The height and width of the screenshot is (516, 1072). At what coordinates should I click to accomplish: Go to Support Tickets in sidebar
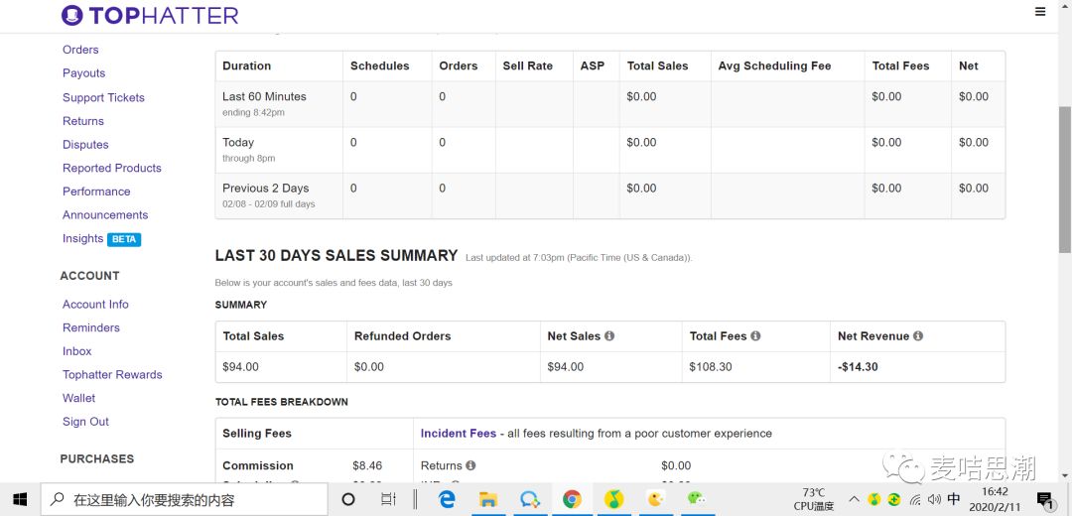[x=103, y=97]
